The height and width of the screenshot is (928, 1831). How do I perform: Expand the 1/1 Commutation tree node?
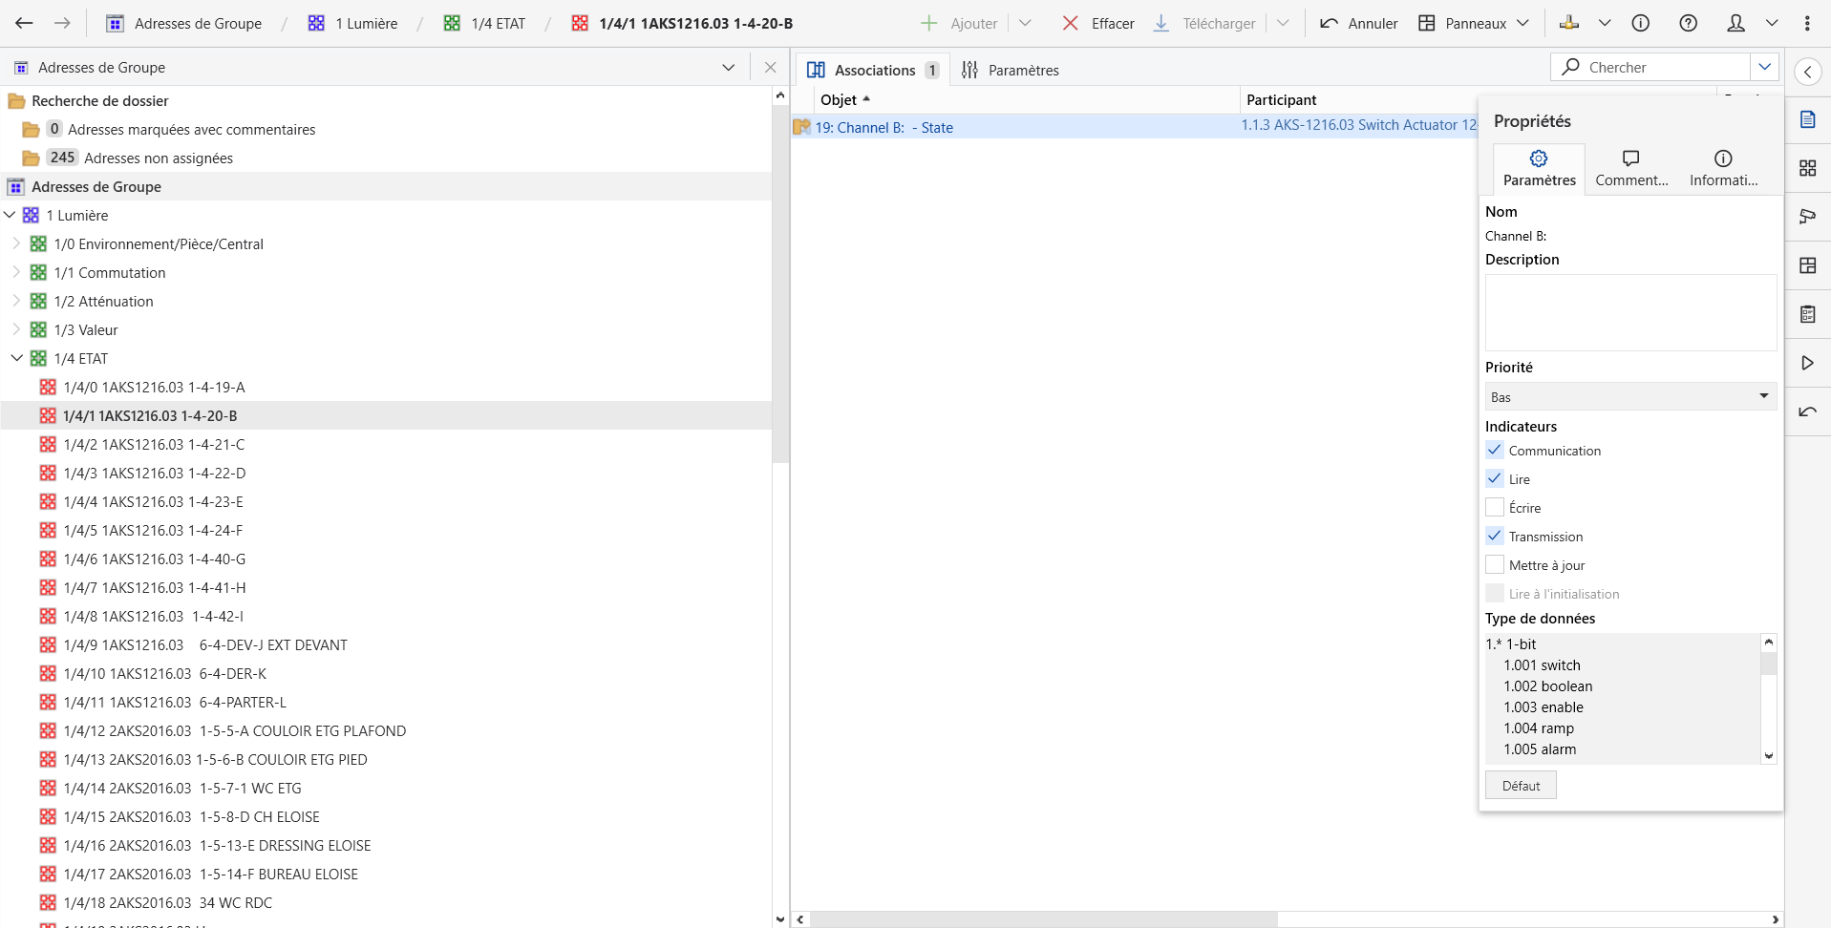pos(16,272)
